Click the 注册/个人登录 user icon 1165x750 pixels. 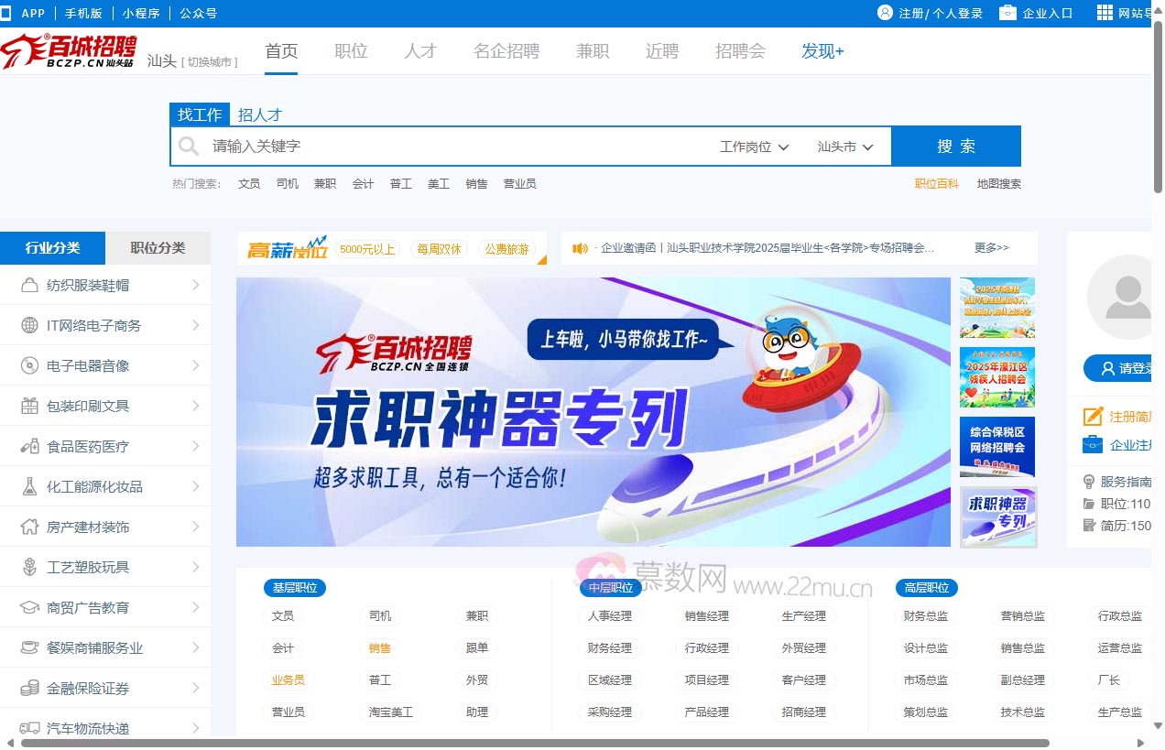tap(885, 13)
